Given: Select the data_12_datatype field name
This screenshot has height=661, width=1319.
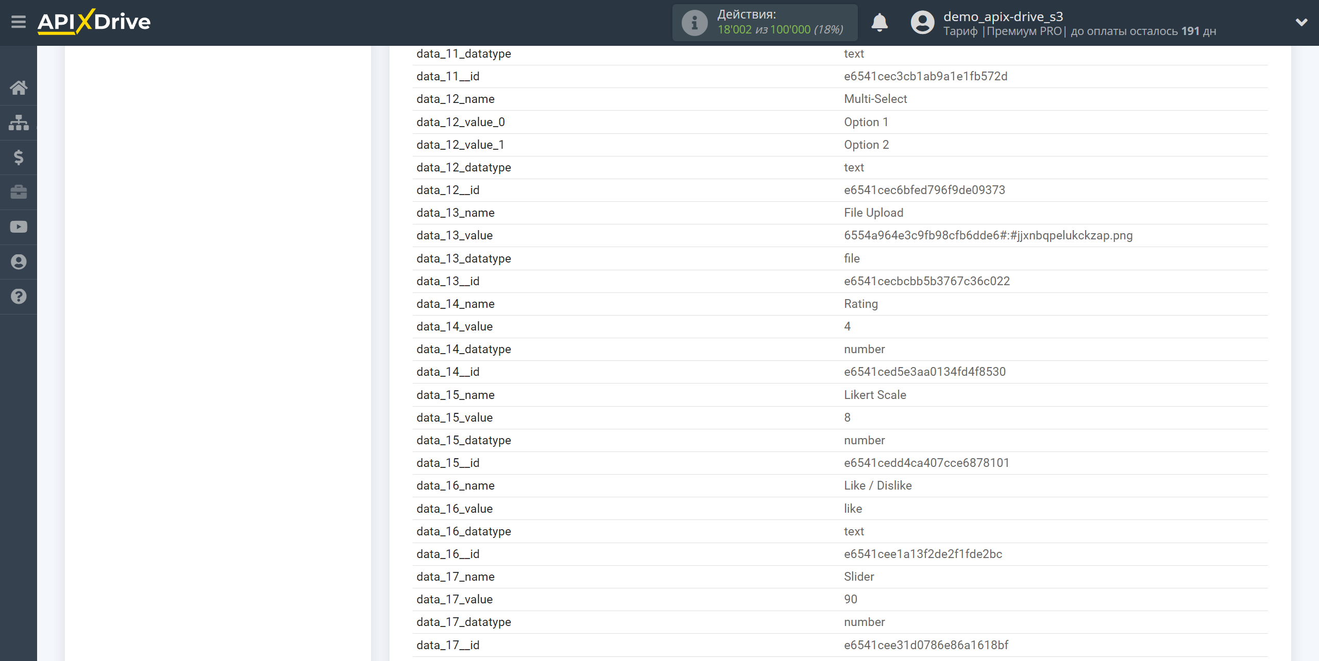Looking at the screenshot, I should click(x=464, y=167).
